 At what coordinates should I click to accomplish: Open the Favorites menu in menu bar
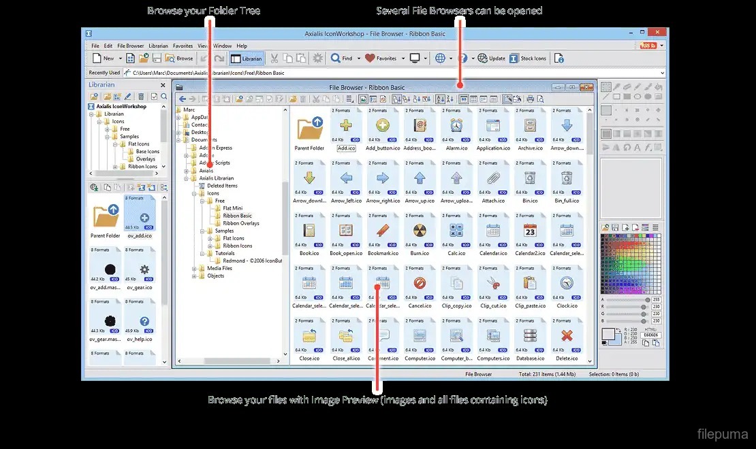point(183,46)
